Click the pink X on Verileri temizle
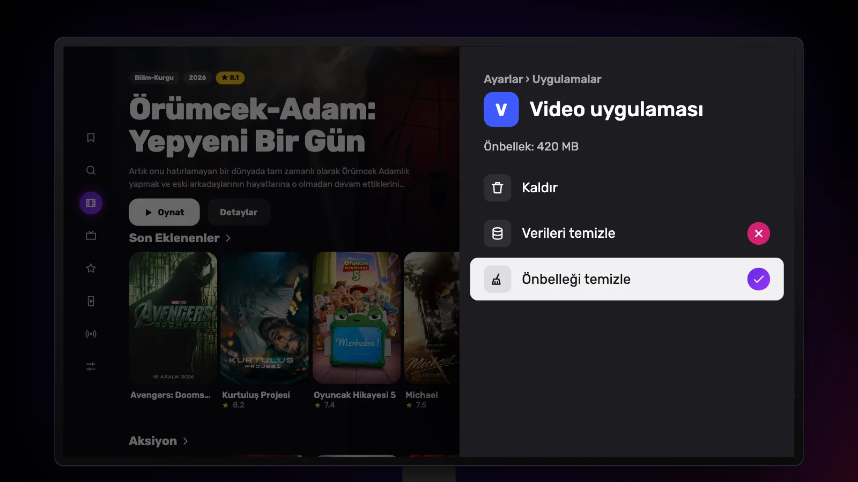This screenshot has width=858, height=482. (x=758, y=234)
